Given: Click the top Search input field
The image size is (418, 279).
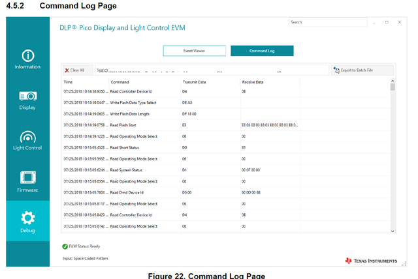Looking at the screenshot, I should click(x=328, y=22).
